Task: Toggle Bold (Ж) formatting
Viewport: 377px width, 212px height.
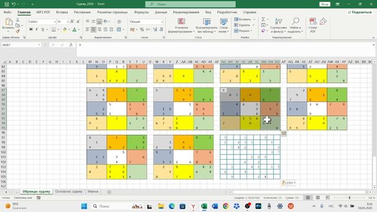Action: (31, 29)
